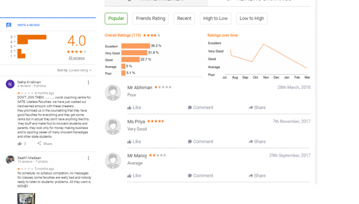Open three-dot menu on Neha Krishnan's review

click(88, 83)
